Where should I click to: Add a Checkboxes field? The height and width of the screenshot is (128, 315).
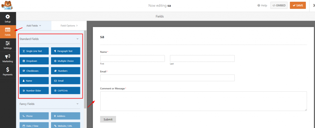pos(34,71)
